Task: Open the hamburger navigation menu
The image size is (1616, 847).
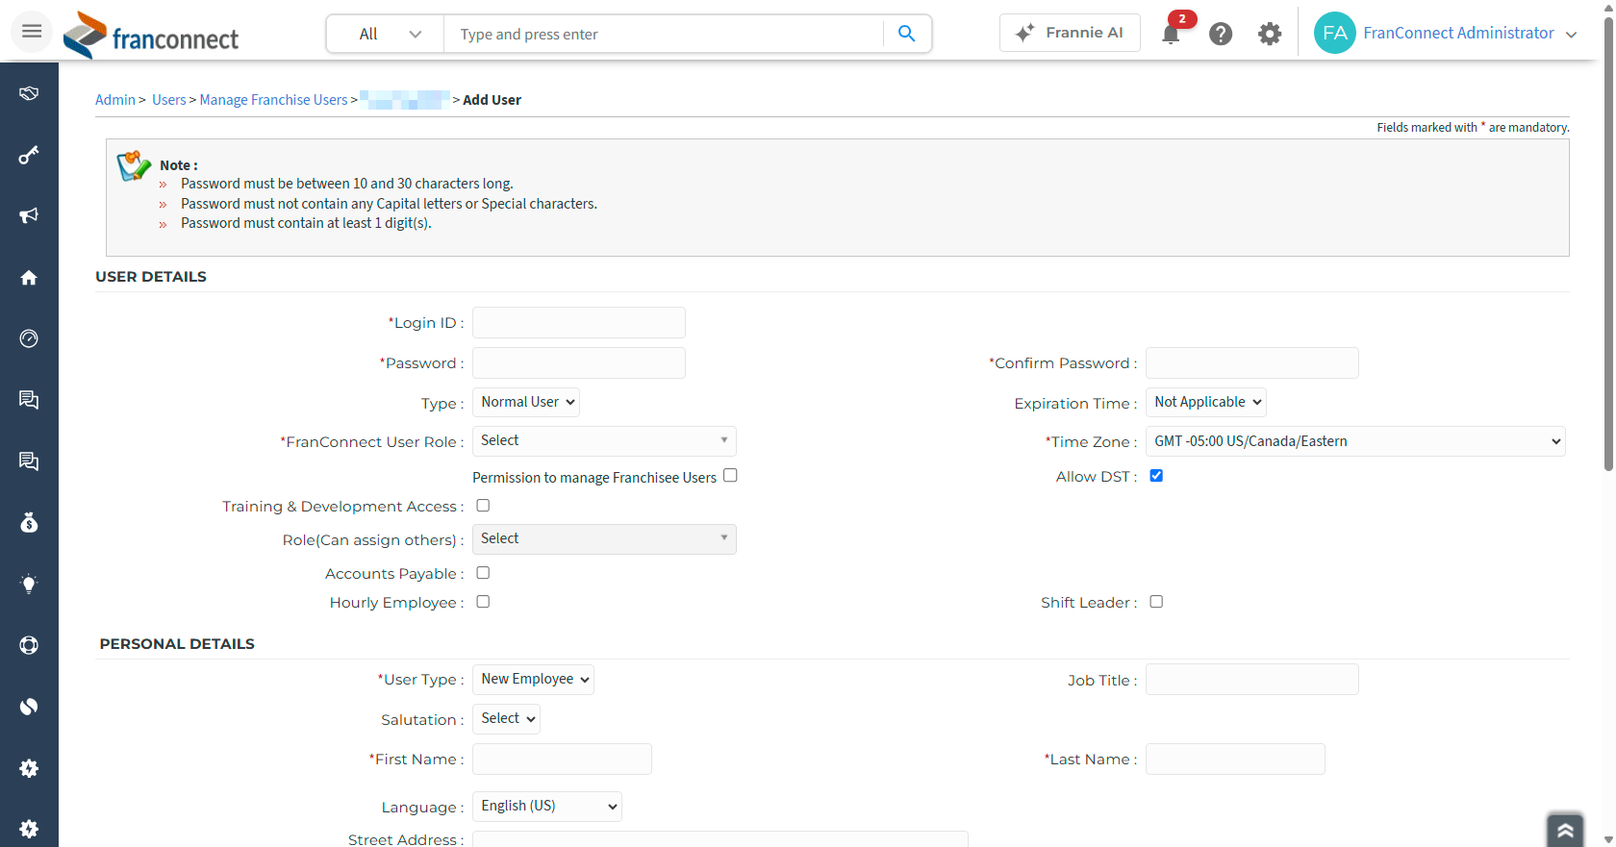Action: [32, 32]
